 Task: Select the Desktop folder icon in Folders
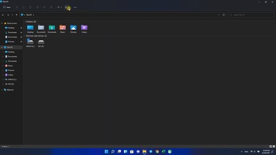click(30, 29)
